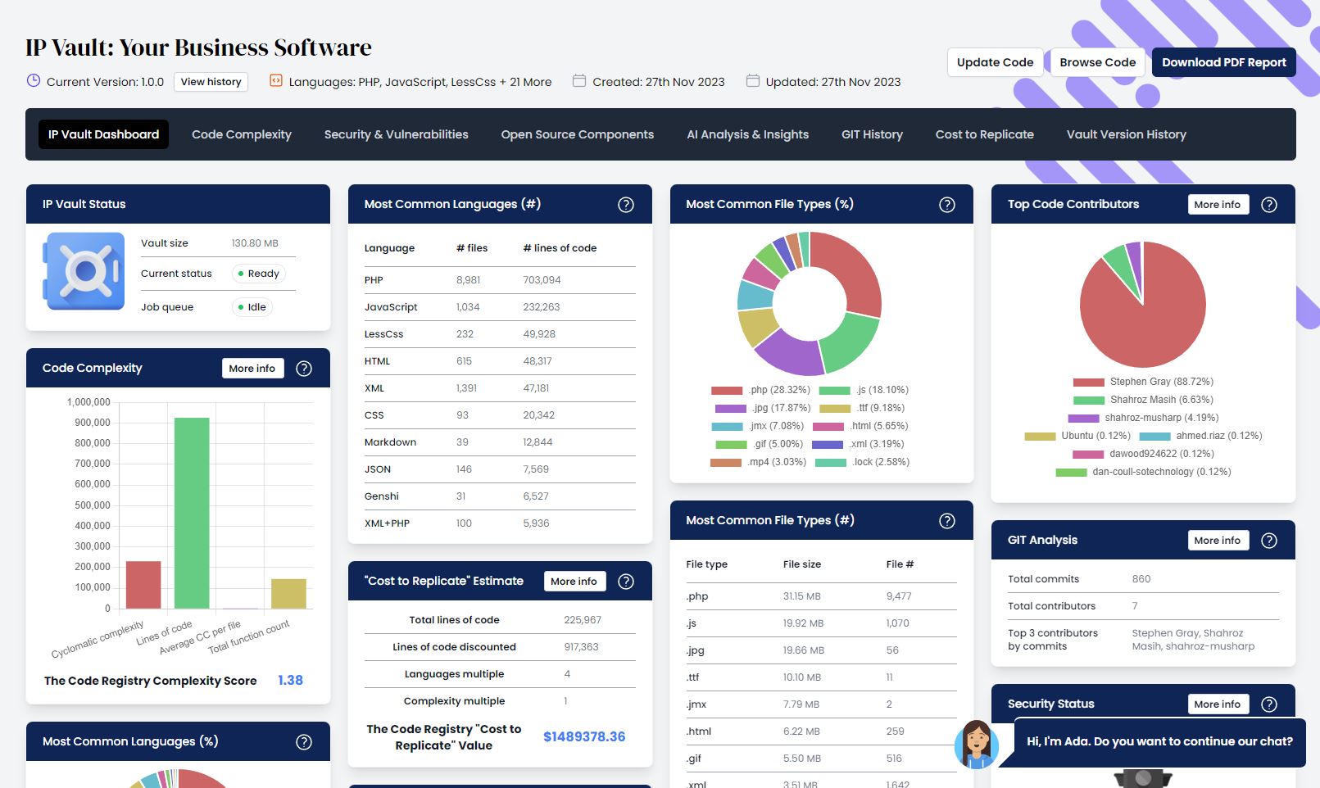Switch to the Security & Vulnerabilities tab

396,134
